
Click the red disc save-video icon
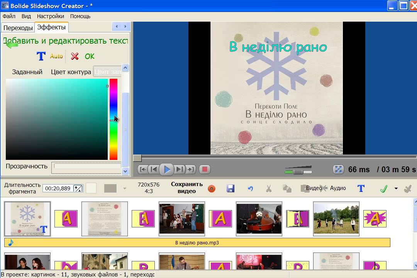pos(212,188)
